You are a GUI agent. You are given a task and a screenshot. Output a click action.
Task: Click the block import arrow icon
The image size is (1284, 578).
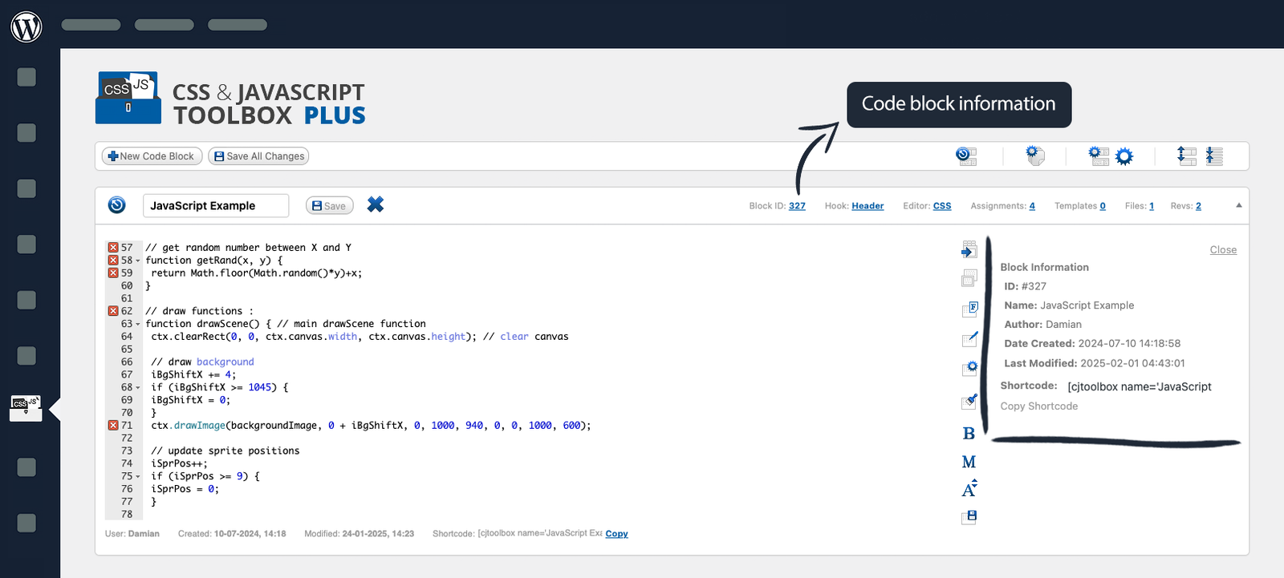click(969, 249)
